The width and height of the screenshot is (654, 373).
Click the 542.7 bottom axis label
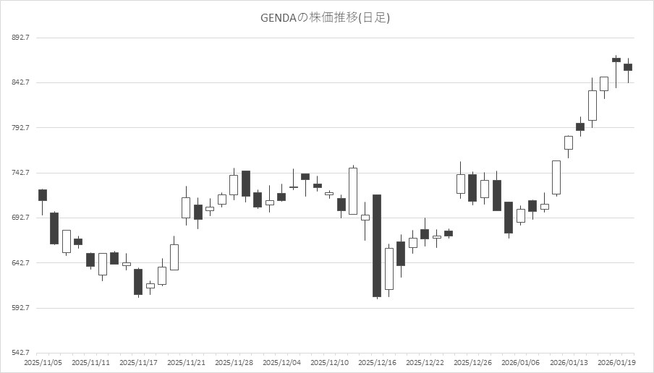pyautogui.click(x=20, y=353)
